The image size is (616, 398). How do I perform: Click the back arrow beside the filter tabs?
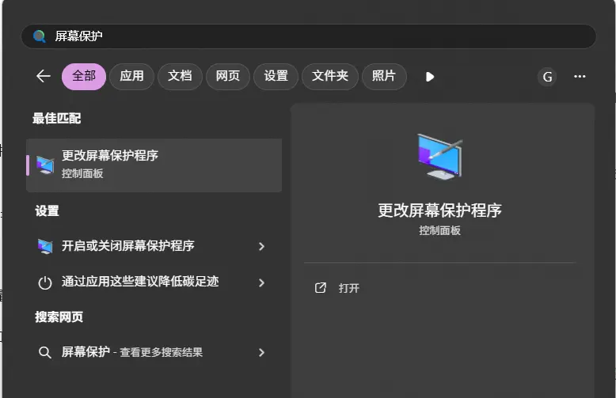pyautogui.click(x=43, y=76)
